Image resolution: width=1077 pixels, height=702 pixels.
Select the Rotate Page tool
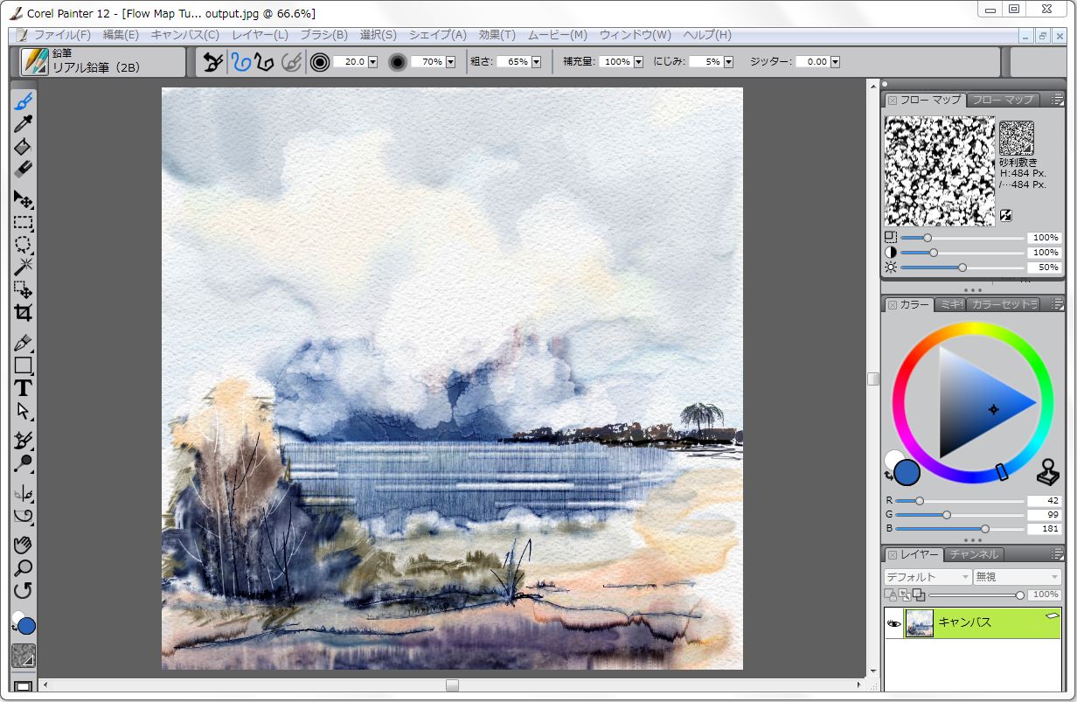pos(24,591)
